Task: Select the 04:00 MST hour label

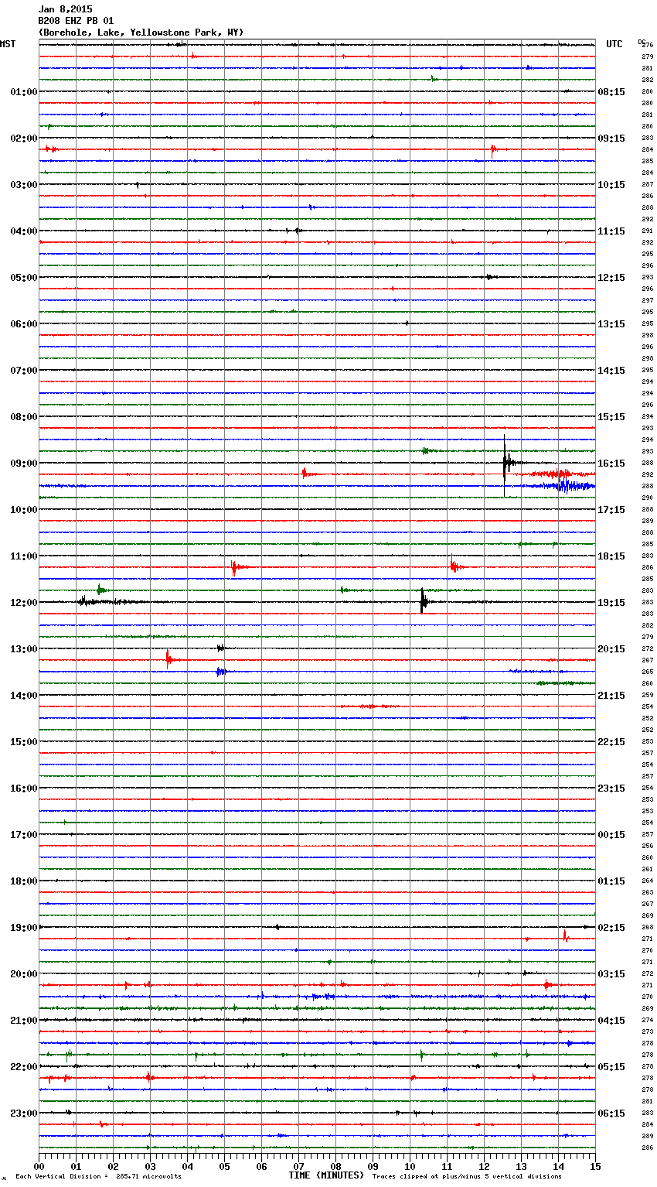Action: (23, 231)
